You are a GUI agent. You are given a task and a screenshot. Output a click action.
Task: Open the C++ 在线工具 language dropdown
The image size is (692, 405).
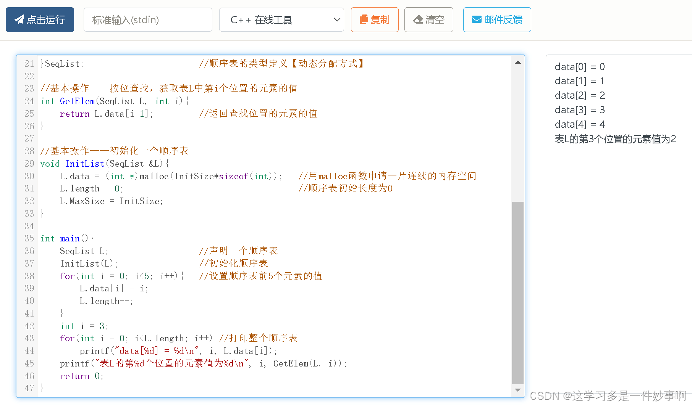tap(281, 20)
